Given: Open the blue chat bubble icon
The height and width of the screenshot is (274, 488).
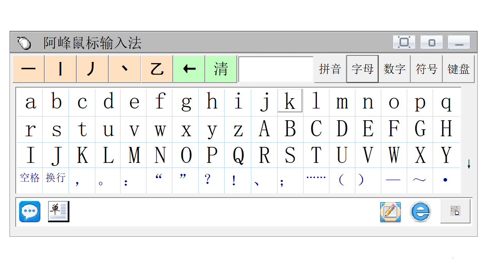Looking at the screenshot, I should coord(30,212).
